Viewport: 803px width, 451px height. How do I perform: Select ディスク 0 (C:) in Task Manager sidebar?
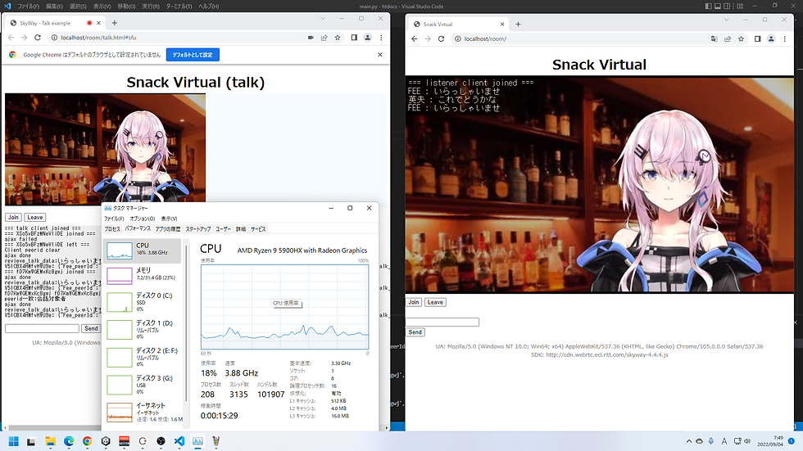pyautogui.click(x=143, y=302)
